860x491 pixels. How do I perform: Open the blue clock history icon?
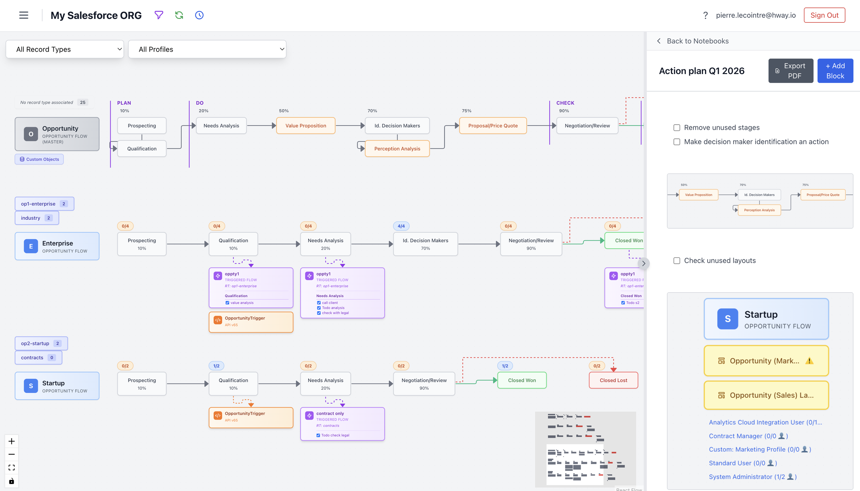pyautogui.click(x=199, y=15)
